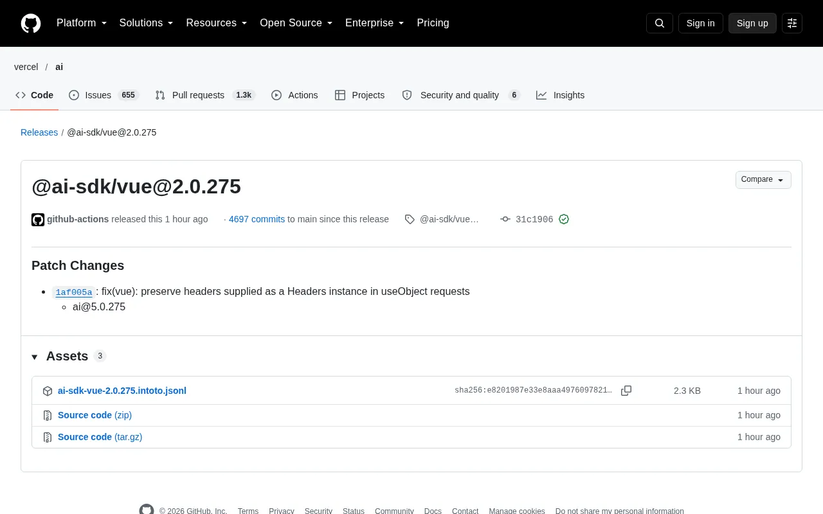Expand the Solutions menu

(x=147, y=23)
